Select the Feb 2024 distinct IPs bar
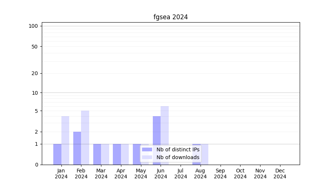This screenshot has height=185, width=333. [x=77, y=148]
